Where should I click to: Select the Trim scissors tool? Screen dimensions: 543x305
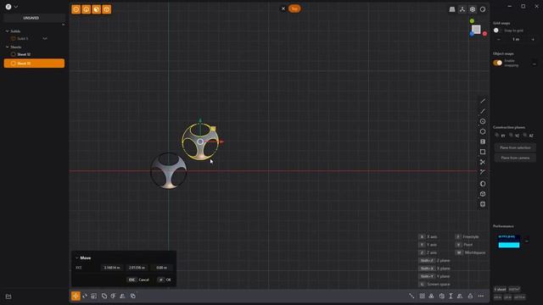(x=483, y=162)
